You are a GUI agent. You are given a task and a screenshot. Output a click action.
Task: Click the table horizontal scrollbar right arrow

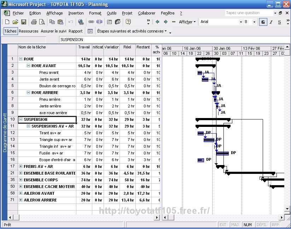pyautogui.click(x=157, y=217)
